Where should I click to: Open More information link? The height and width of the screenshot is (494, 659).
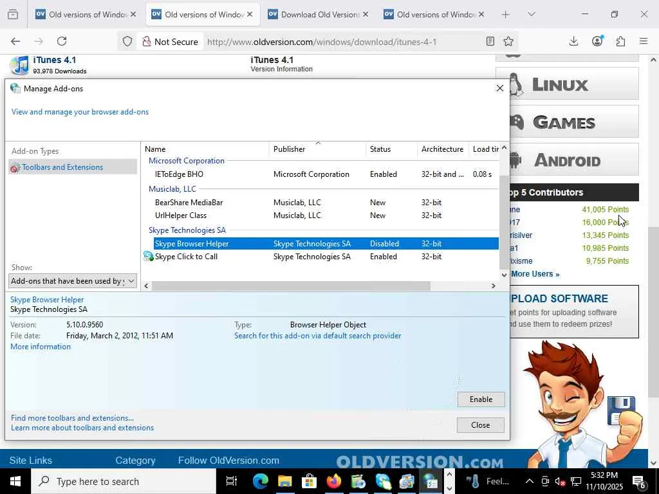(41, 347)
